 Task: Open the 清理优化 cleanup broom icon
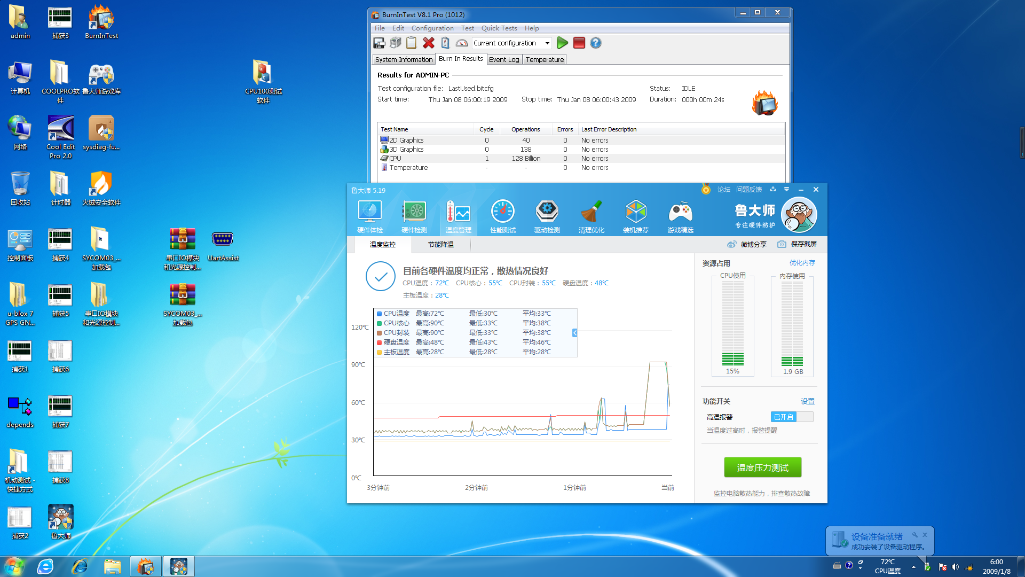pos(591,216)
